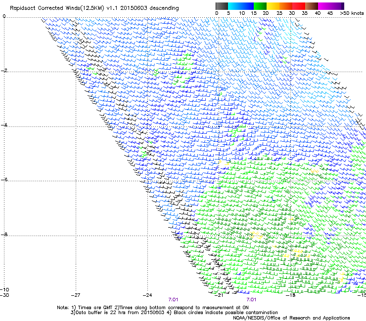Screen dimensions: 366x321
Task: Click the longitude axis label '-24'
Action: point(147,295)
